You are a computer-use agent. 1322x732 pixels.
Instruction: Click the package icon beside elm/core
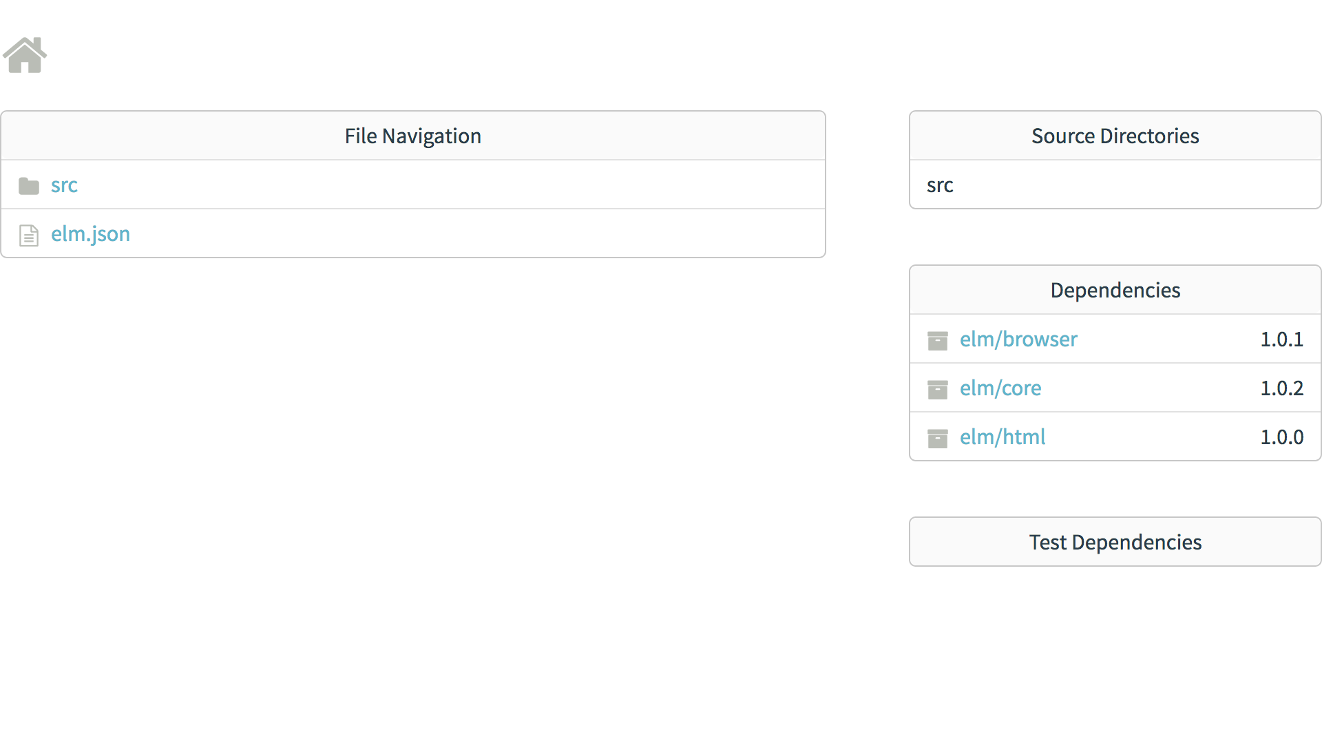coord(937,389)
